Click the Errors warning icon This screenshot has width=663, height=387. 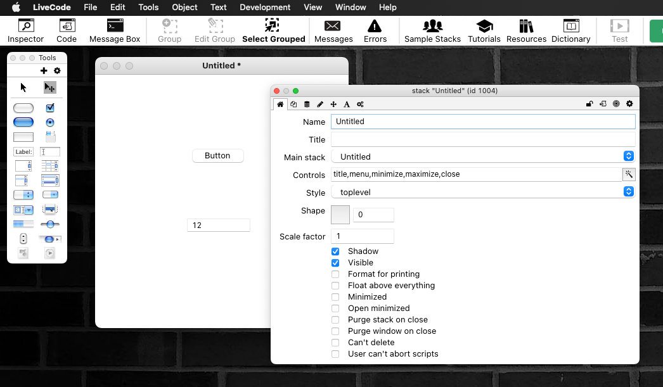point(375,30)
